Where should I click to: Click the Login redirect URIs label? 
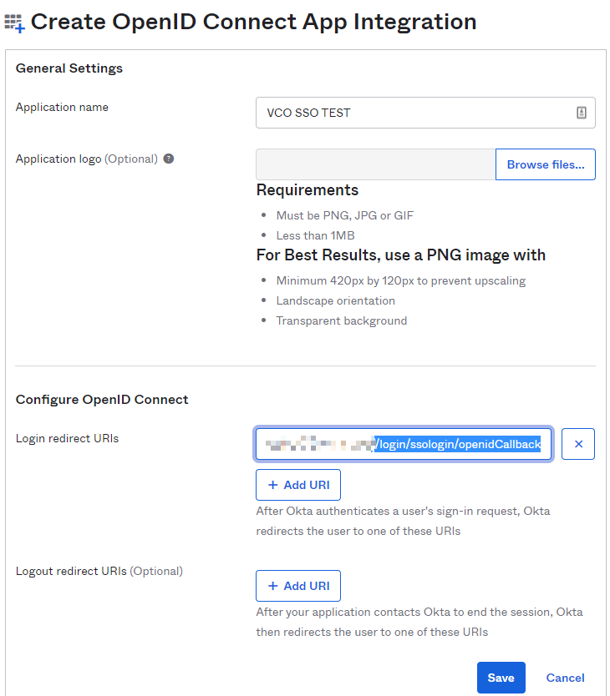click(x=67, y=439)
